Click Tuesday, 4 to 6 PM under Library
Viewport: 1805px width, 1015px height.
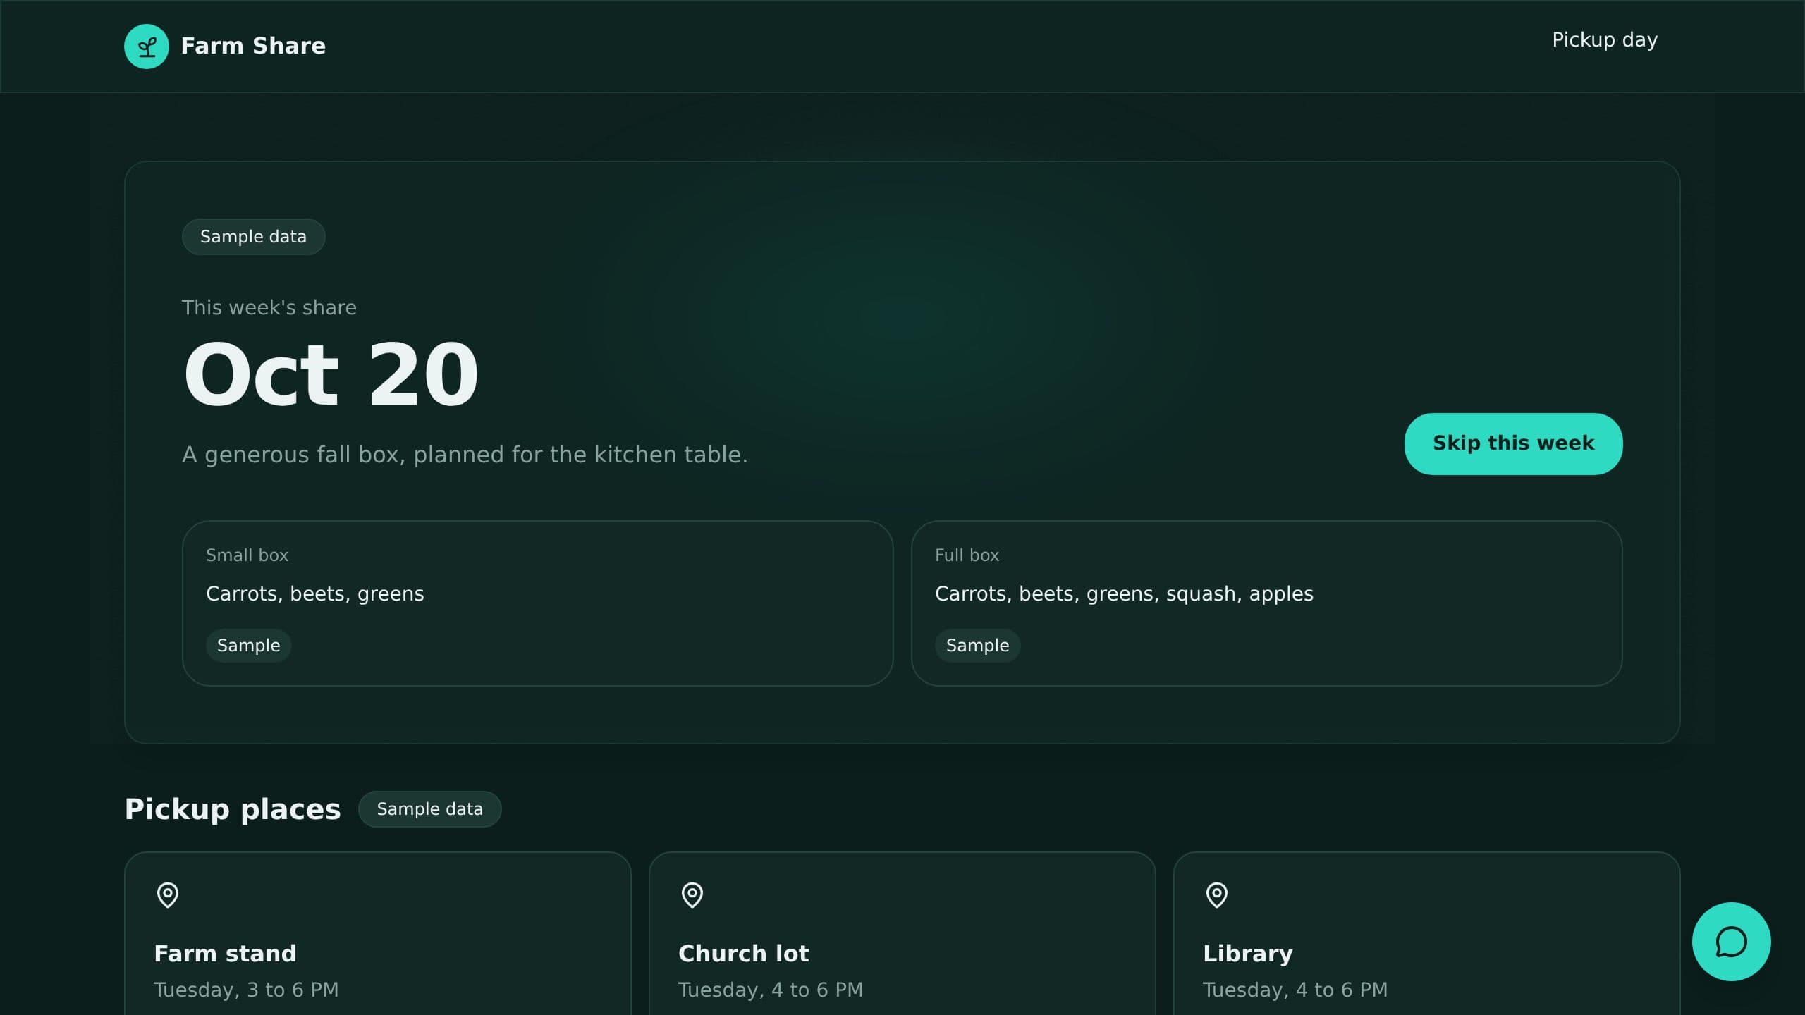click(x=1295, y=990)
